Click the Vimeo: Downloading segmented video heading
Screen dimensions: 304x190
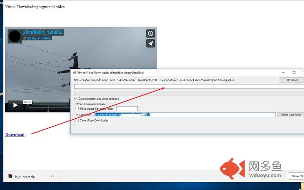tap(35, 7)
